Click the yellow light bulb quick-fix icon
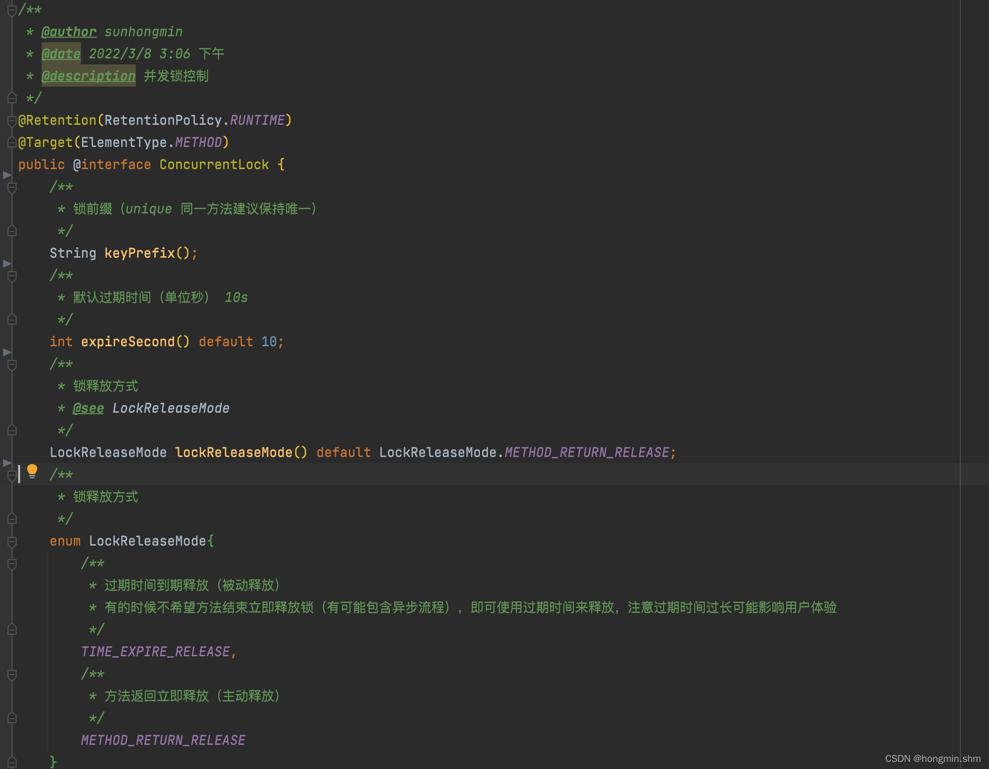 tap(32, 471)
